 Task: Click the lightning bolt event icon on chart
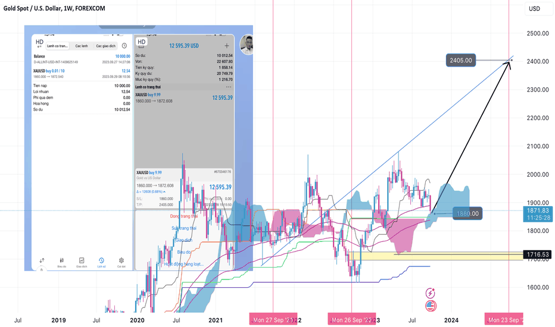pyautogui.click(x=431, y=293)
